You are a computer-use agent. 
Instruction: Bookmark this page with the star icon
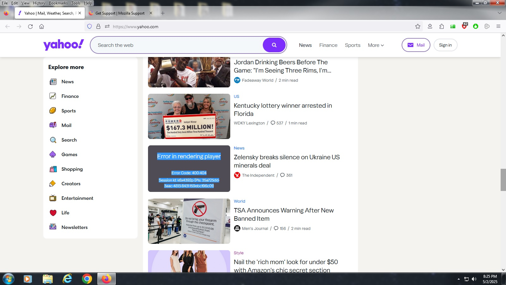pos(418,26)
